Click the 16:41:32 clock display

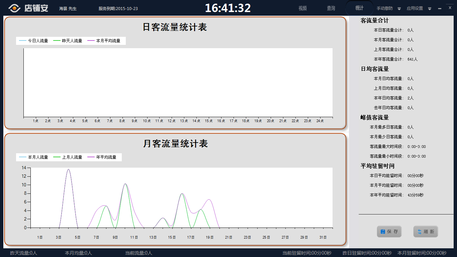click(228, 8)
